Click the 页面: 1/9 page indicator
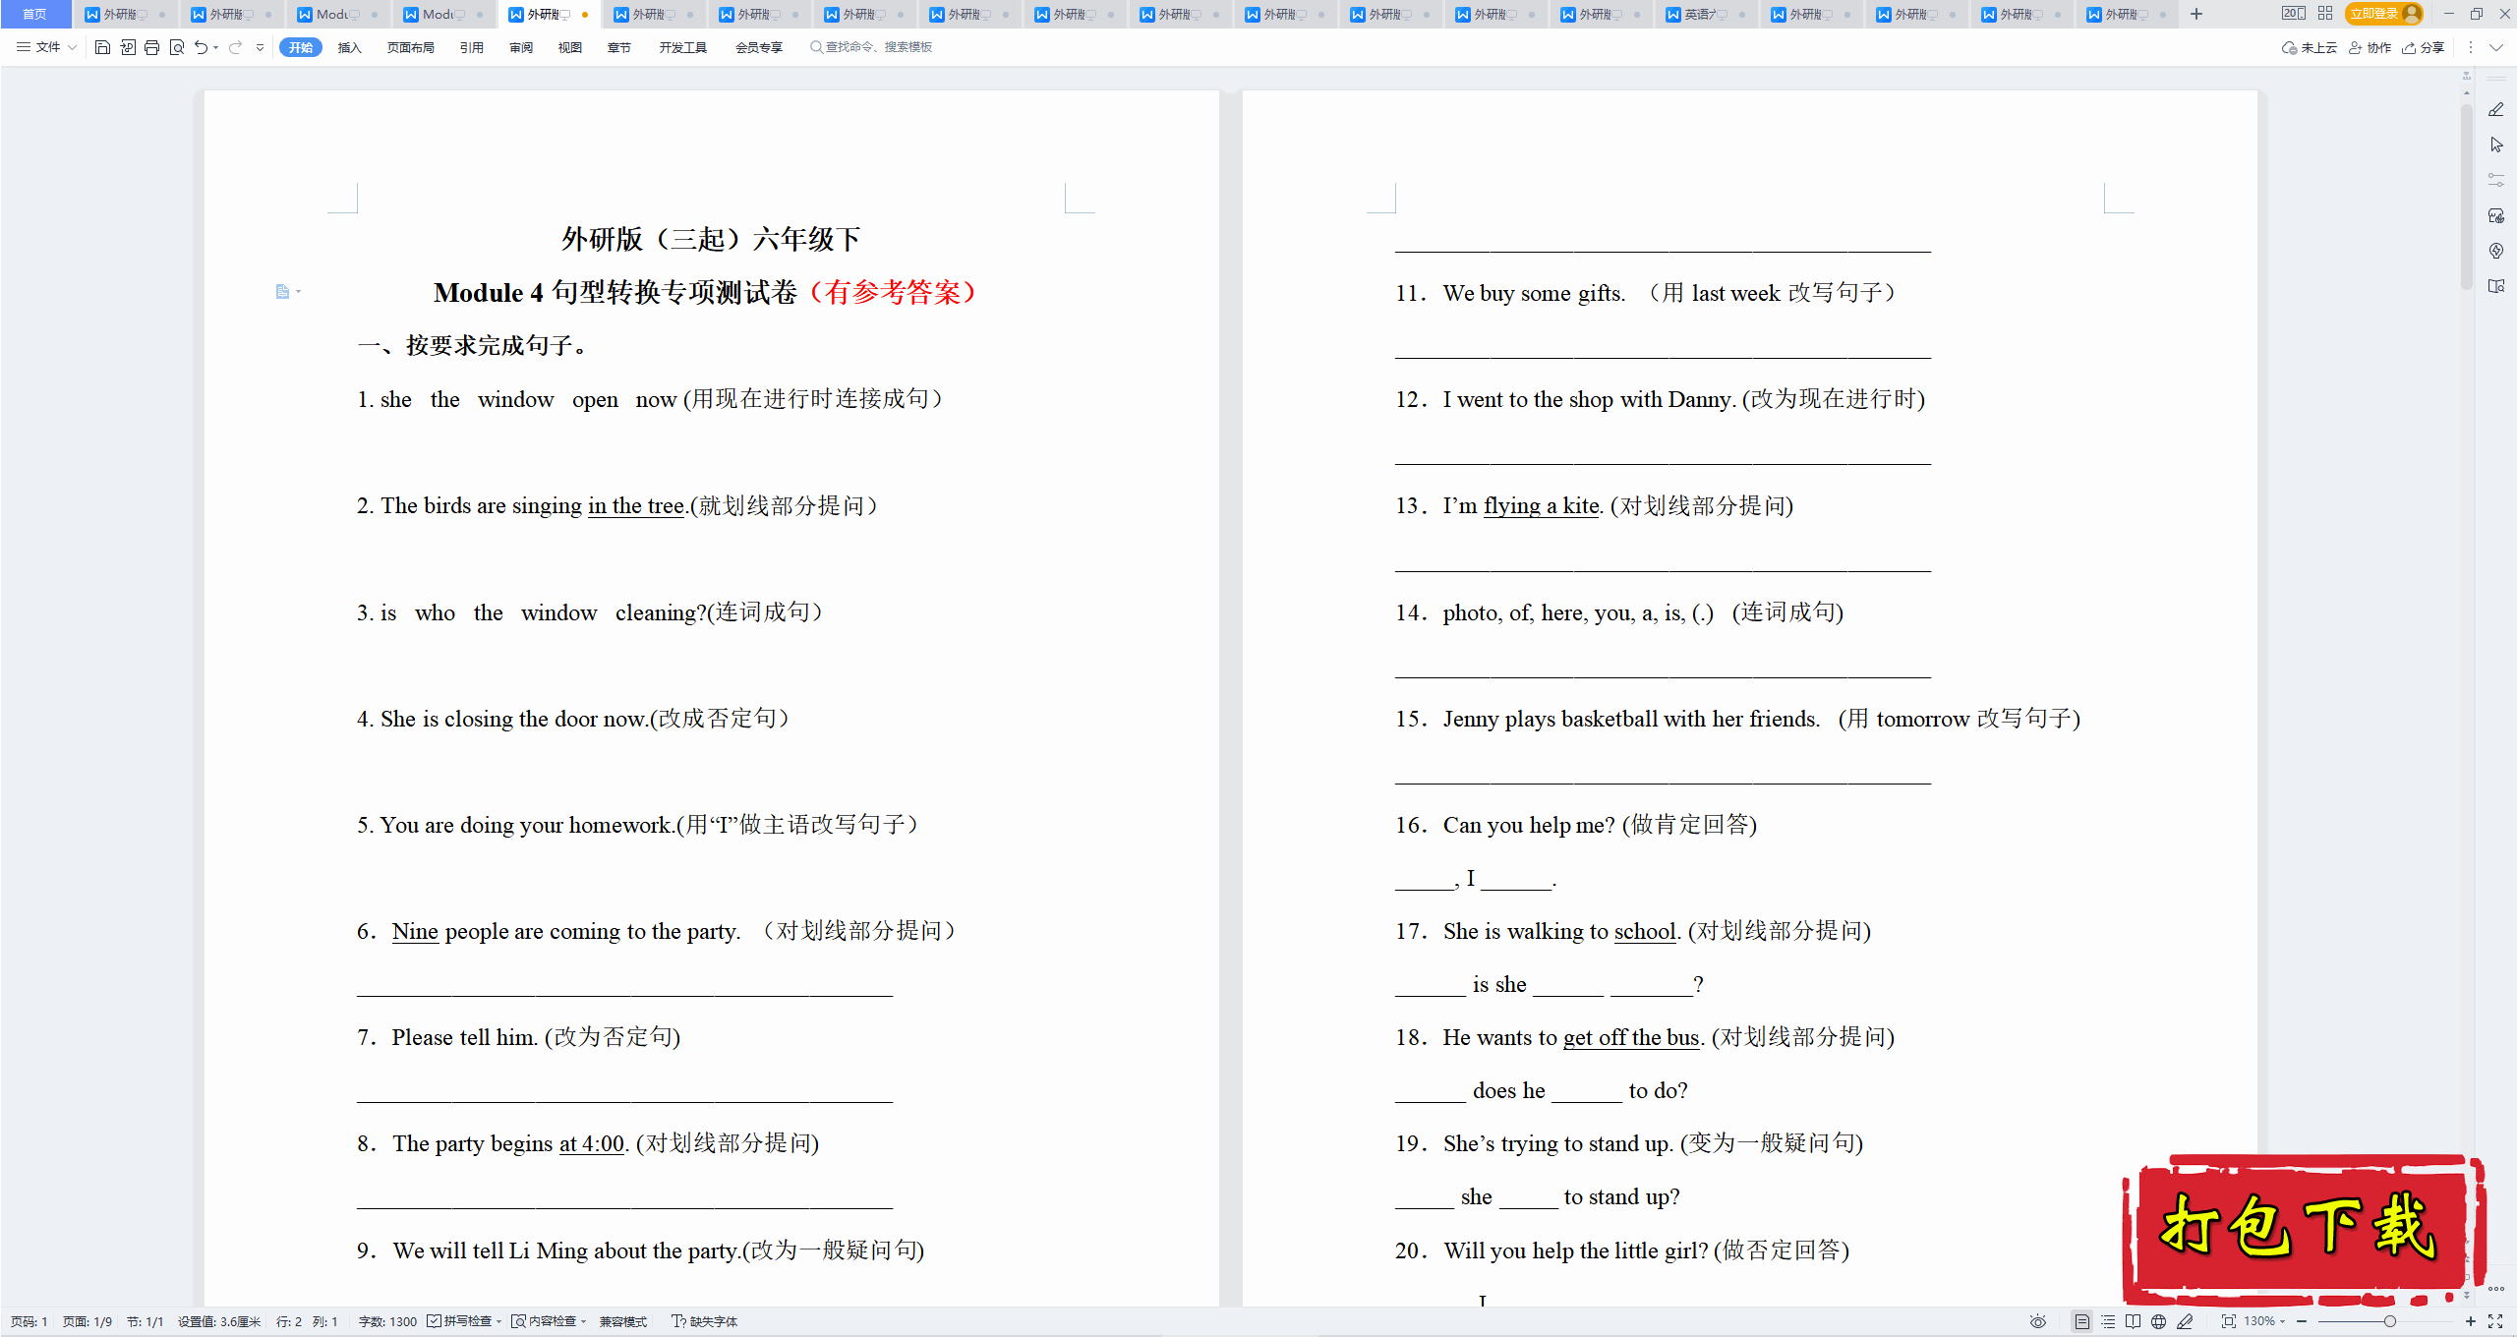Screen dimensions: 2517x1337 (88, 1321)
